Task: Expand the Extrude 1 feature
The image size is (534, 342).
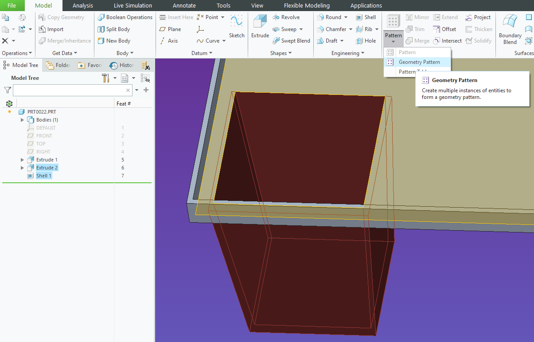Action: (x=22, y=159)
